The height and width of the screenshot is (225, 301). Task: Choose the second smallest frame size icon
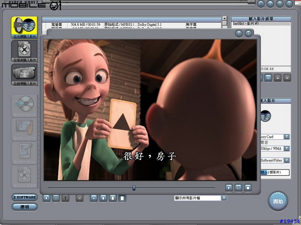[x=103, y=198]
